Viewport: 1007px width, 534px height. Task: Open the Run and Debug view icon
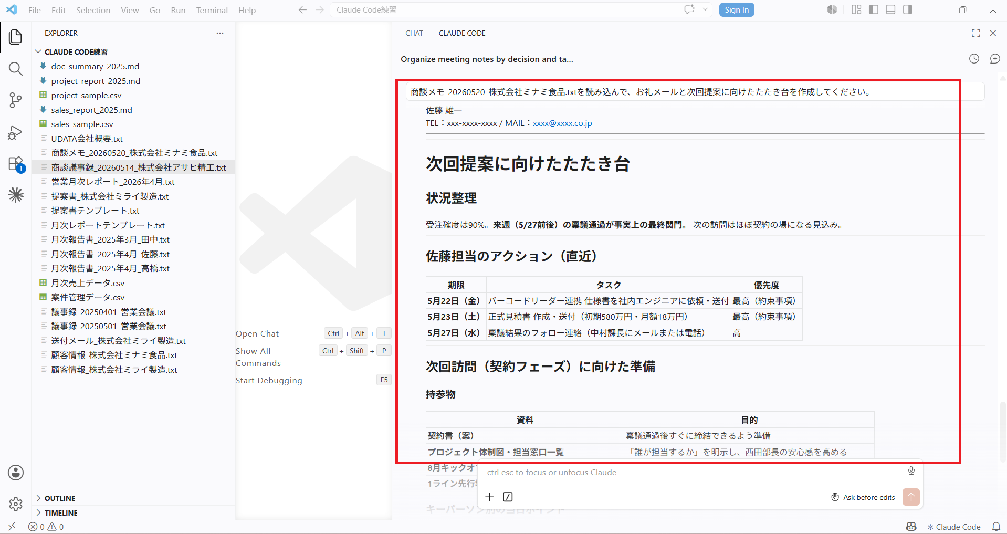16,132
